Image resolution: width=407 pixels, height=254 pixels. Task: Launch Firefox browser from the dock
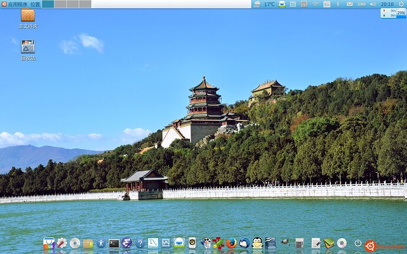click(x=231, y=243)
